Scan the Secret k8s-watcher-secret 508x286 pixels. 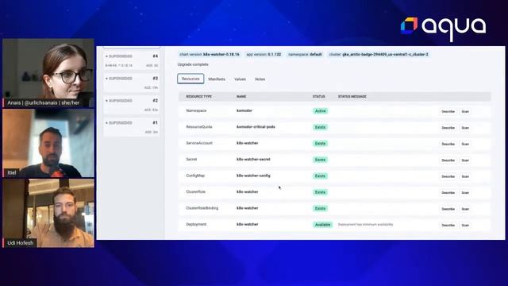point(465,160)
